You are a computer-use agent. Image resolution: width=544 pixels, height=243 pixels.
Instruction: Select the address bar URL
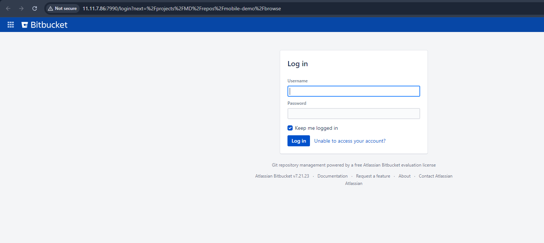tap(182, 8)
